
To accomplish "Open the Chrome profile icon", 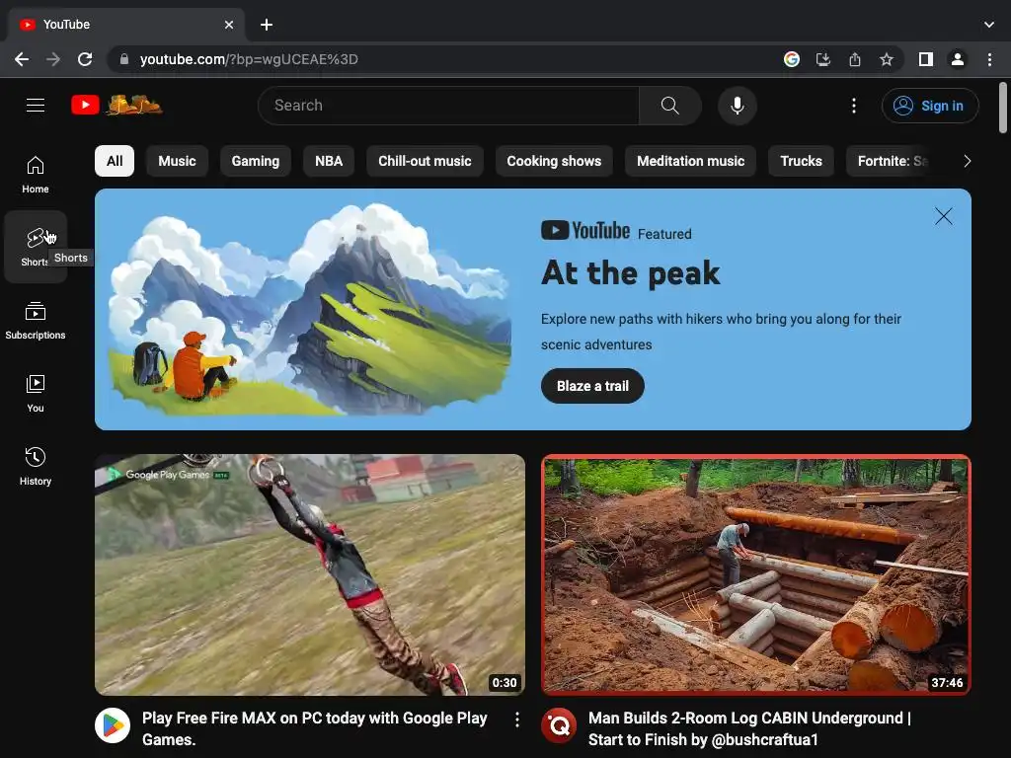I will 958,59.
